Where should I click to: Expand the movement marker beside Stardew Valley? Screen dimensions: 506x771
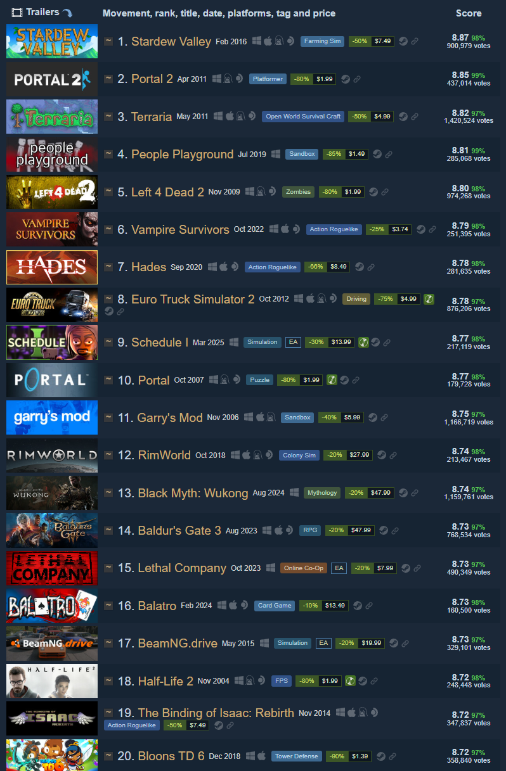coord(108,41)
